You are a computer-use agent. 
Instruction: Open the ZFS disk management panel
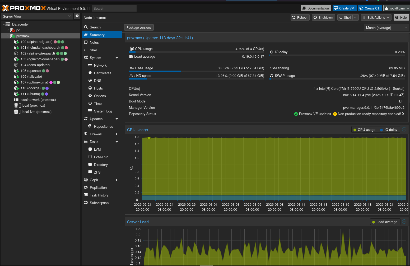click(97, 172)
